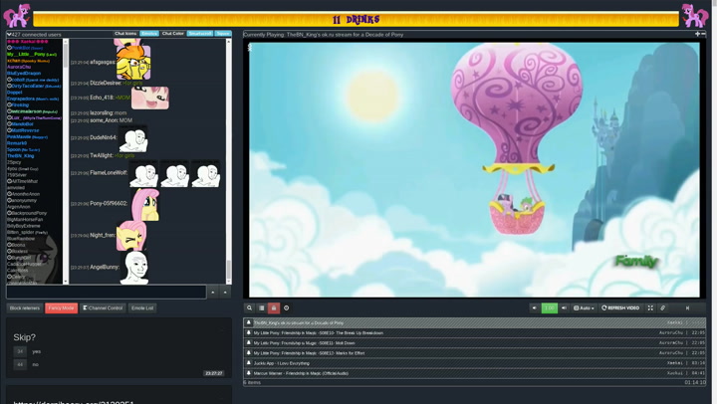Click the chat message input field

point(106,292)
